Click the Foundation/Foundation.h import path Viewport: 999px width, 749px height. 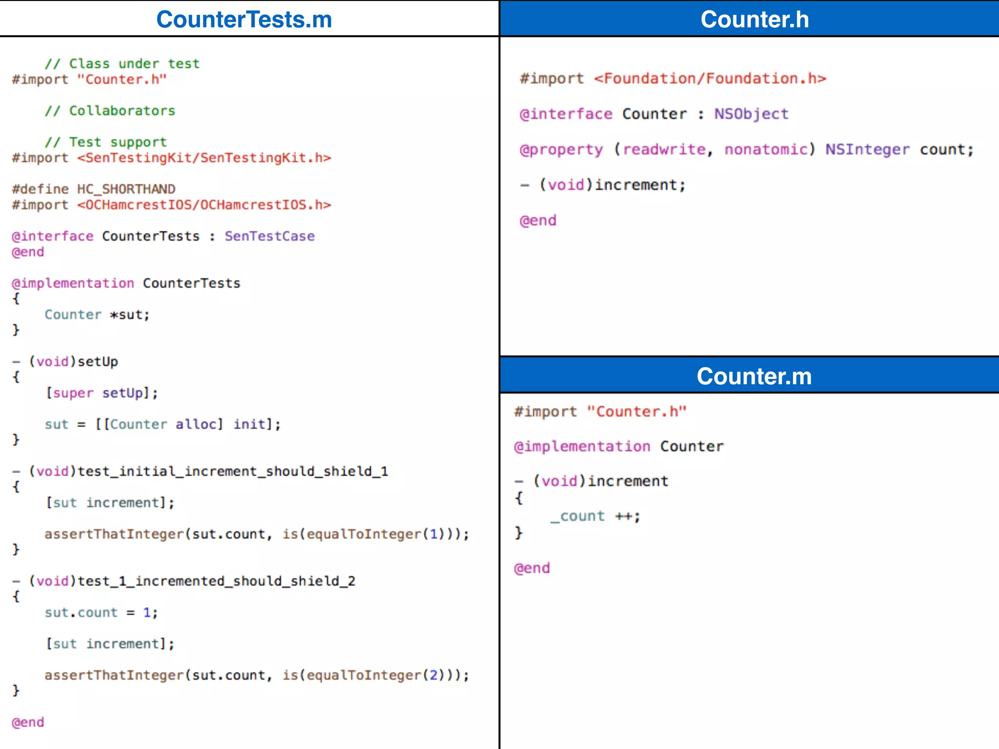[710, 79]
